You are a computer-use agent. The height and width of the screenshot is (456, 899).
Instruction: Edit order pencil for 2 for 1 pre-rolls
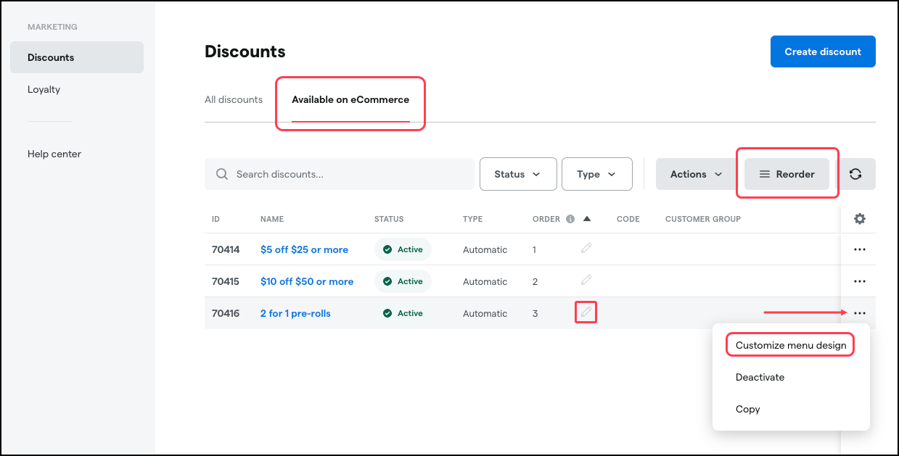(586, 312)
